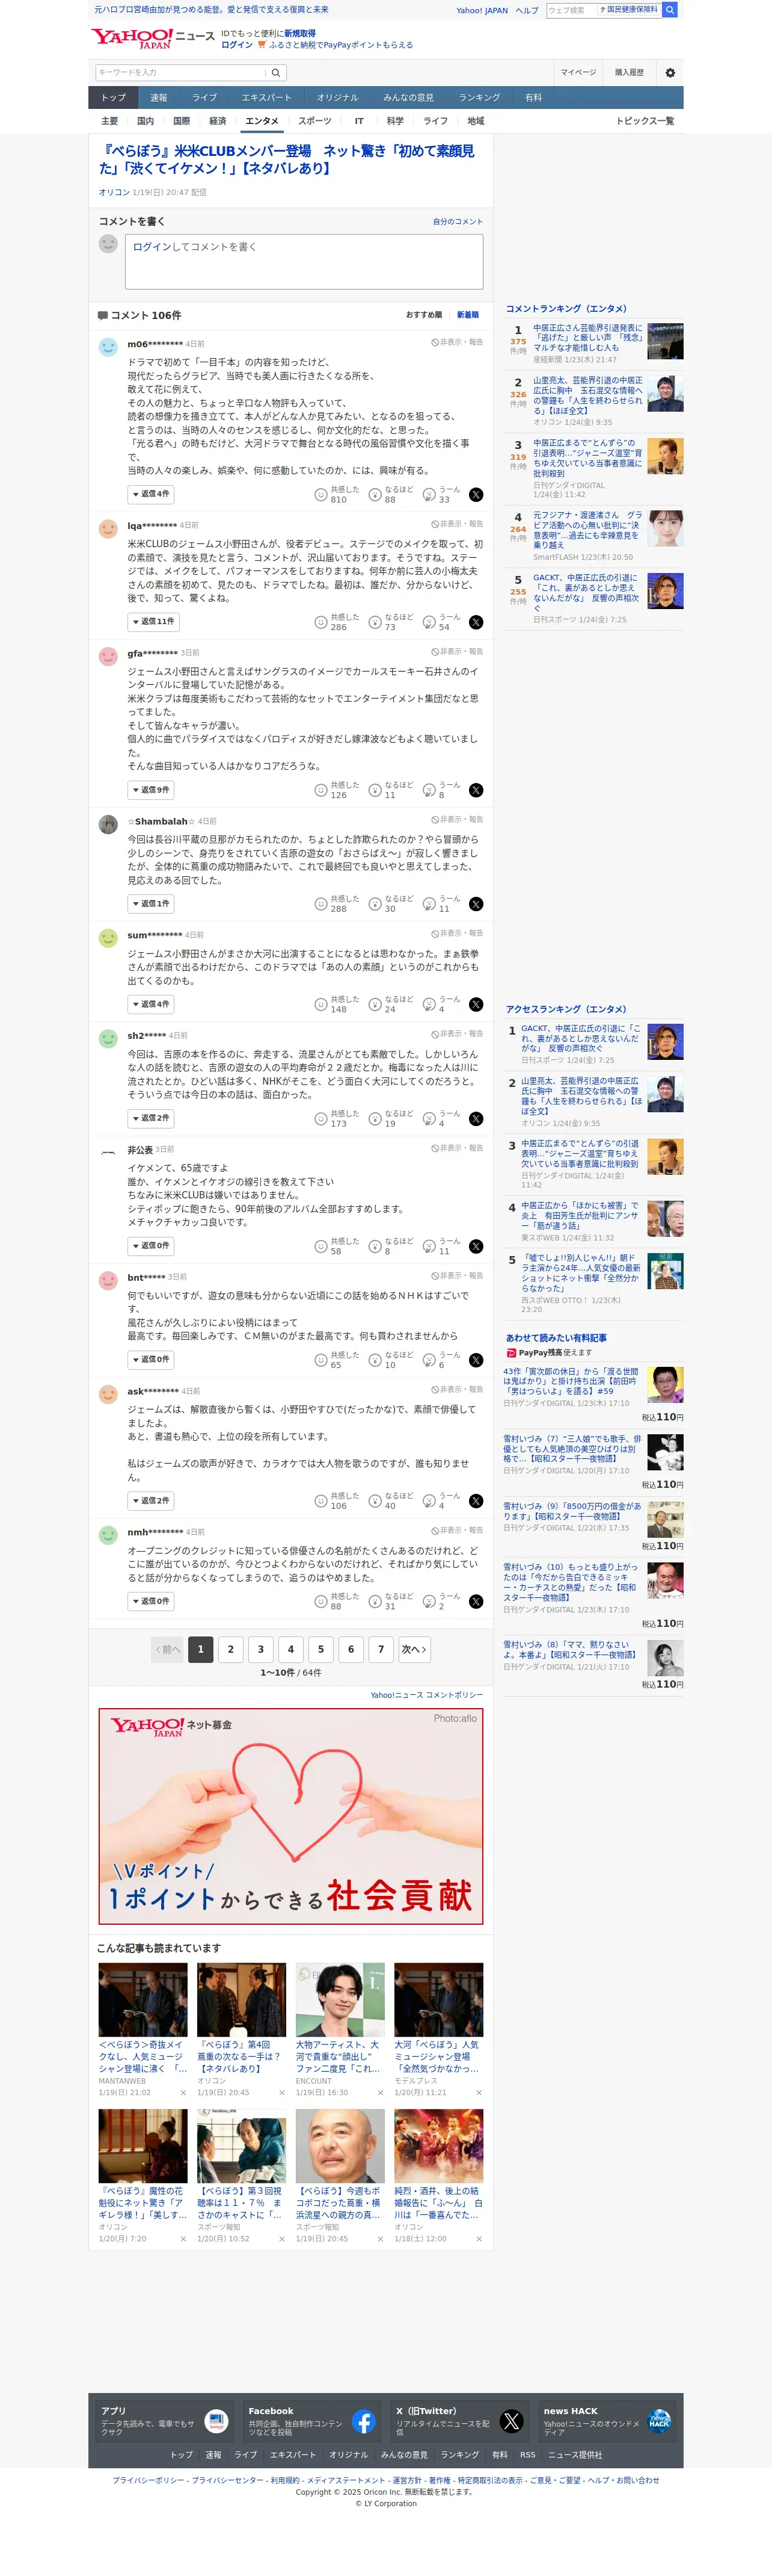Screen dimensions: 772x2576
Task: Open プライバシーポリシー footer link
Action: click(x=149, y=2481)
